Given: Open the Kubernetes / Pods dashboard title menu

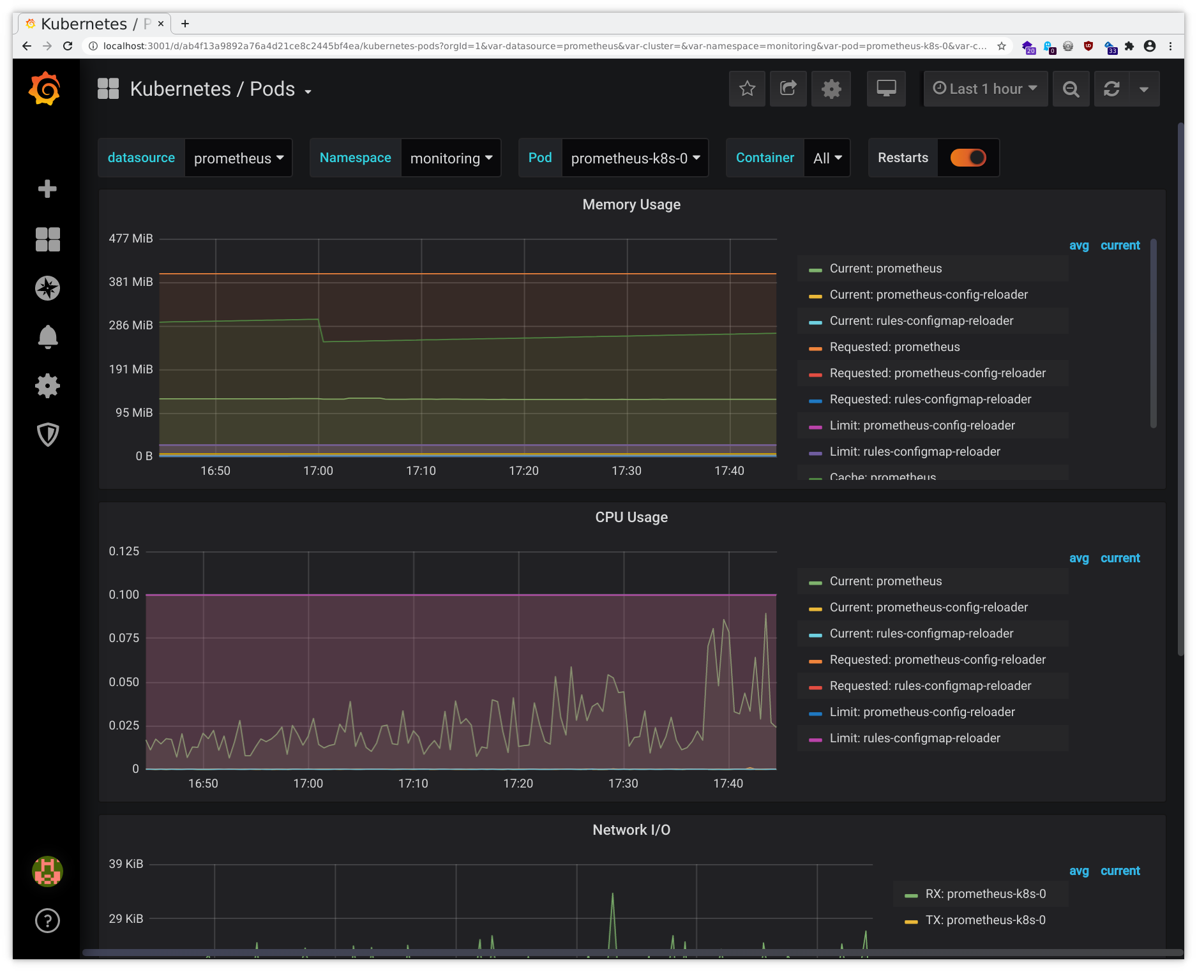Looking at the screenshot, I should click(x=213, y=89).
